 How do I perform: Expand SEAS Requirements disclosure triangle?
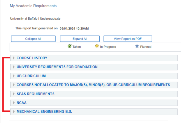(14, 94)
